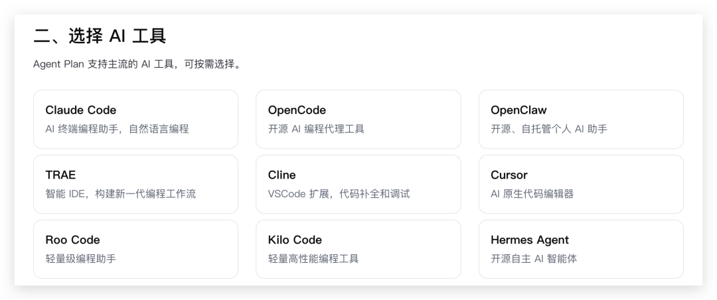Open the Claude Code tool card

pyautogui.click(x=136, y=119)
